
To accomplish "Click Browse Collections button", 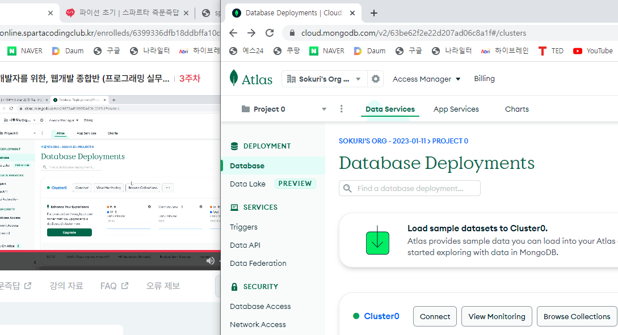I will point(577,316).
